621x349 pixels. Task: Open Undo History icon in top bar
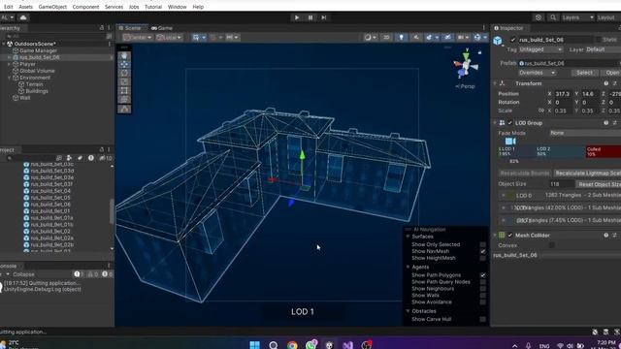point(539,17)
